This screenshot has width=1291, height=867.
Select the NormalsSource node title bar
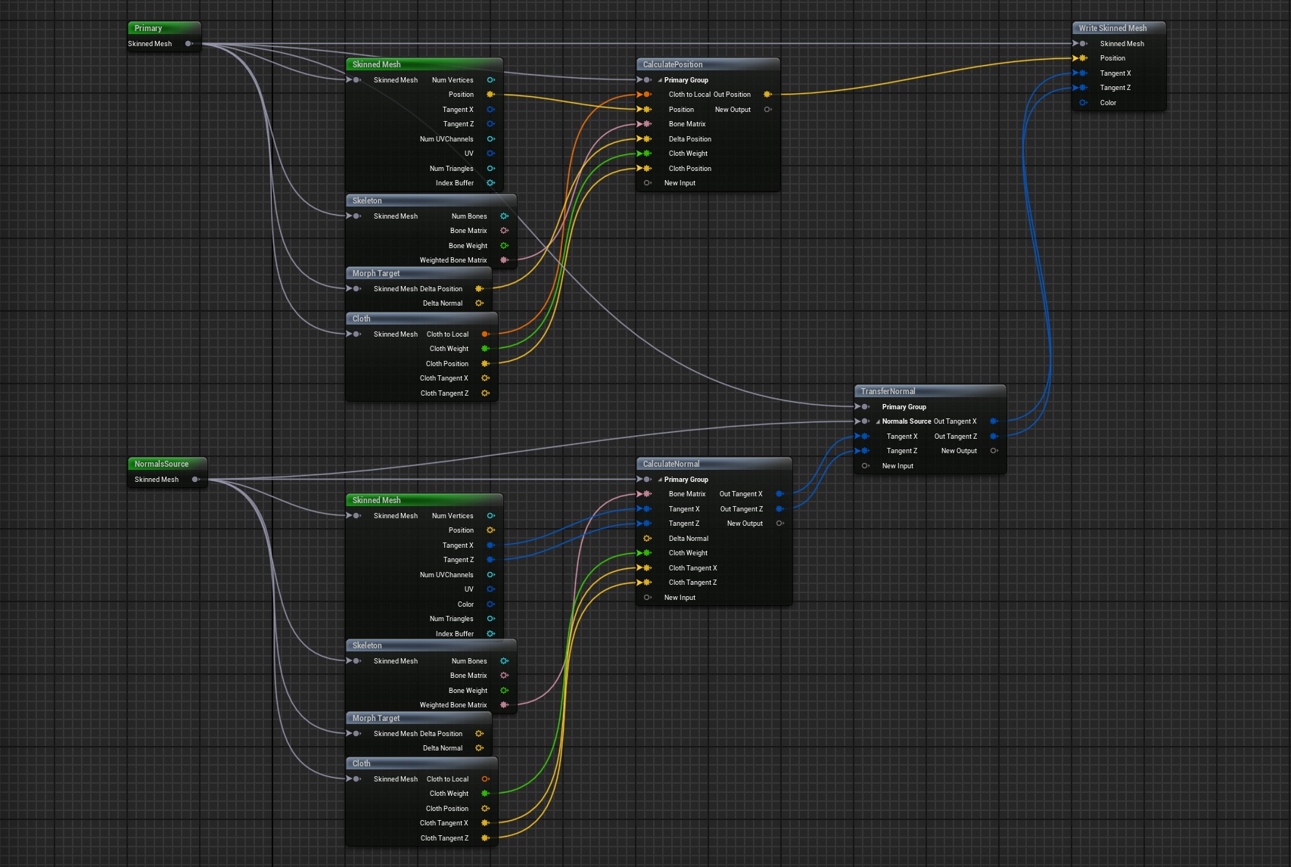(161, 464)
